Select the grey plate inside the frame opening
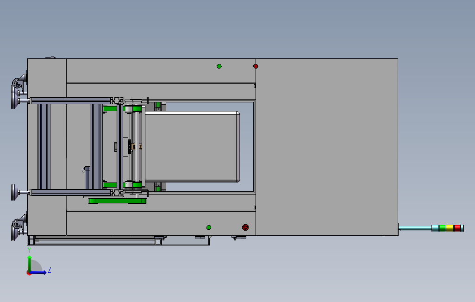The image size is (475, 302). [x=193, y=147]
